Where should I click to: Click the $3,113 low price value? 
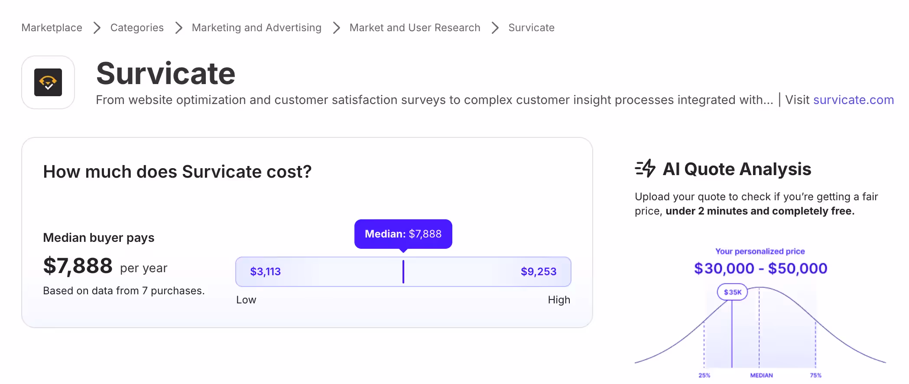(x=266, y=272)
